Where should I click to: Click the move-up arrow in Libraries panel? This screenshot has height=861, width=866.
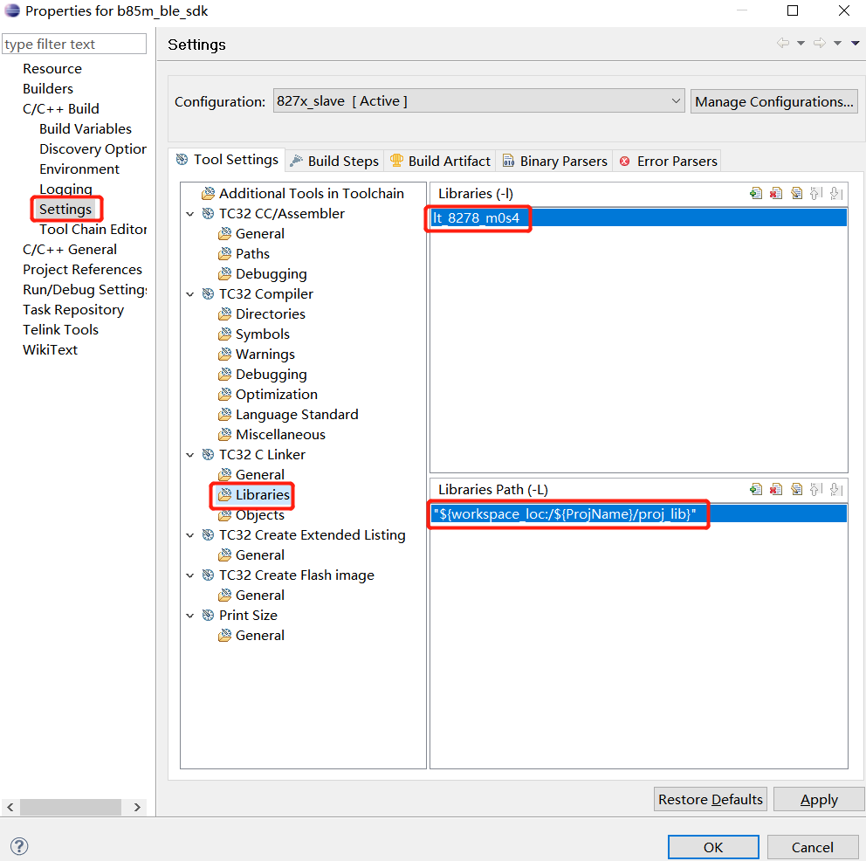click(816, 192)
